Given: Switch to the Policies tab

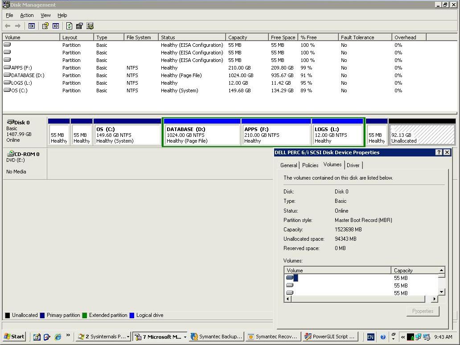Looking at the screenshot, I should click(310, 165).
